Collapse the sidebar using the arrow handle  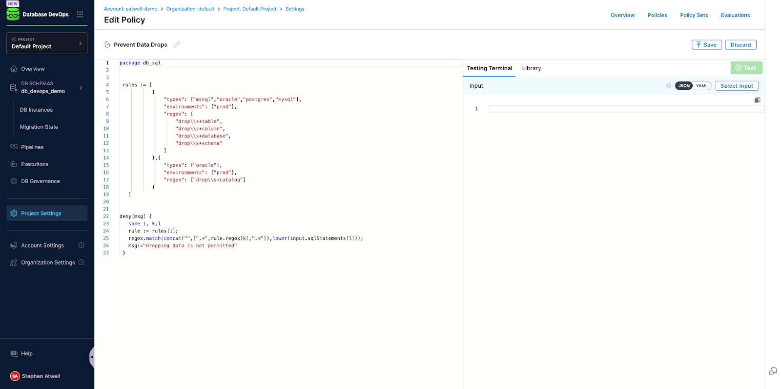pos(91,357)
